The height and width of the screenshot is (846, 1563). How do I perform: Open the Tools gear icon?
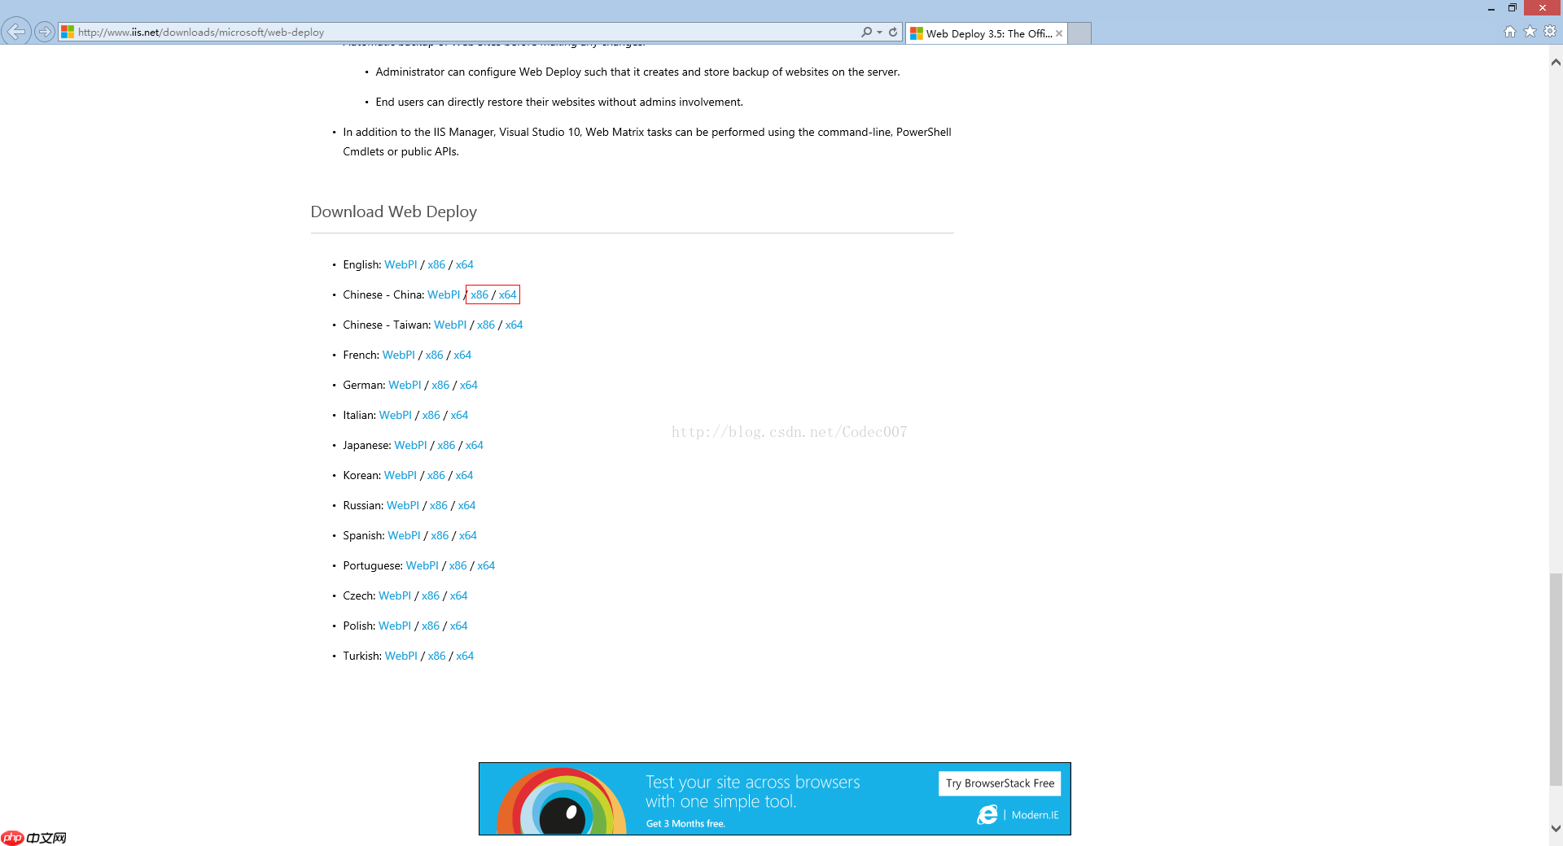pyautogui.click(x=1550, y=32)
